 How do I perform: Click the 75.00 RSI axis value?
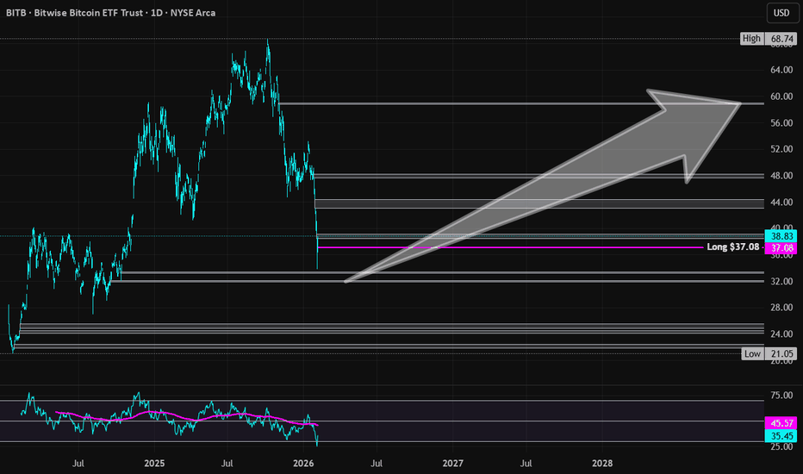coord(781,396)
